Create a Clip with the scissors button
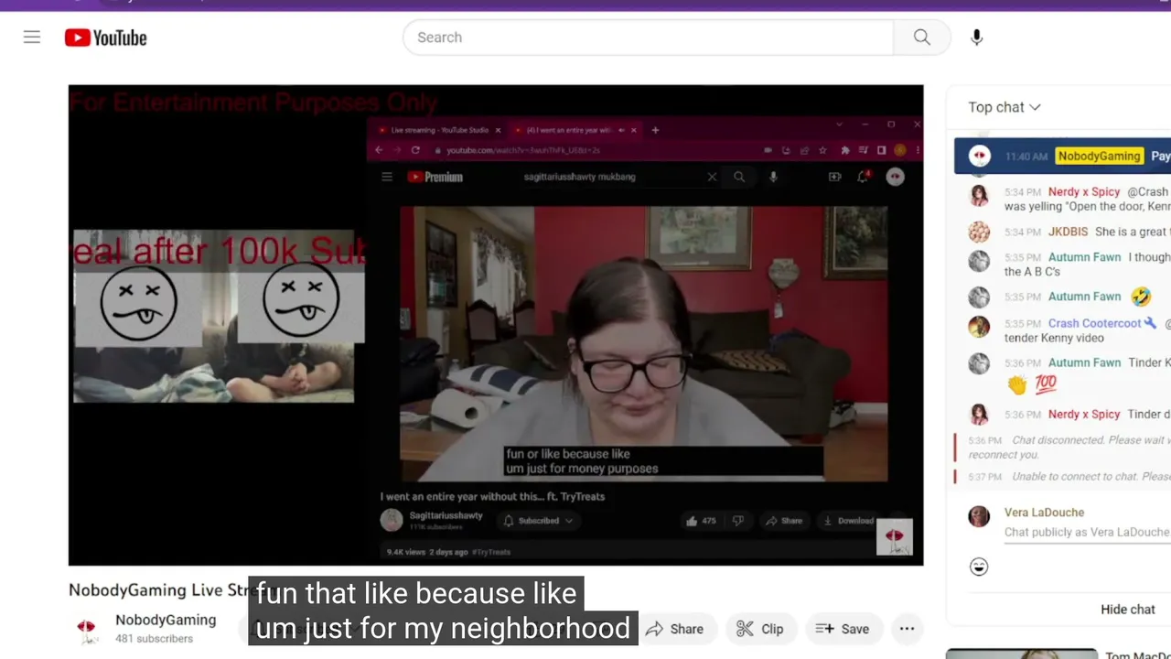The height and width of the screenshot is (659, 1171). click(x=760, y=629)
